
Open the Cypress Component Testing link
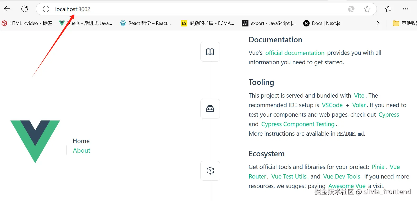pyautogui.click(x=298, y=124)
